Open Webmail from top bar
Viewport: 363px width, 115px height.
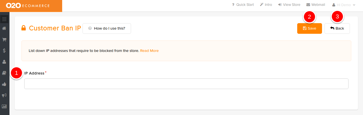[316, 5]
